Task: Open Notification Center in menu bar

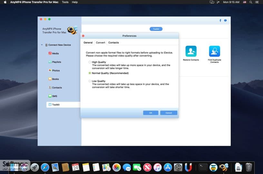Action: [x=257, y=2]
